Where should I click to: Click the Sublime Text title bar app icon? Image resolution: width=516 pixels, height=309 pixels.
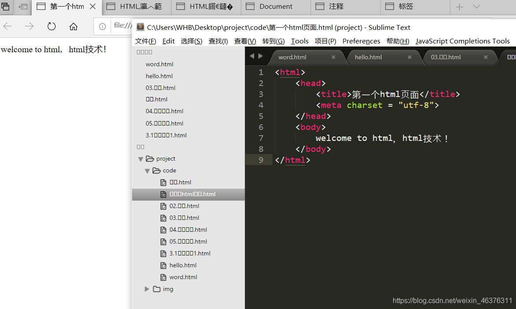(140, 27)
